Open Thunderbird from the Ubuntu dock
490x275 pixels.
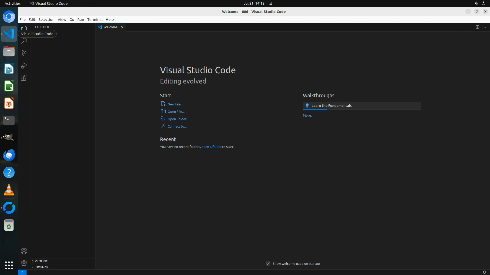pyautogui.click(x=9, y=155)
